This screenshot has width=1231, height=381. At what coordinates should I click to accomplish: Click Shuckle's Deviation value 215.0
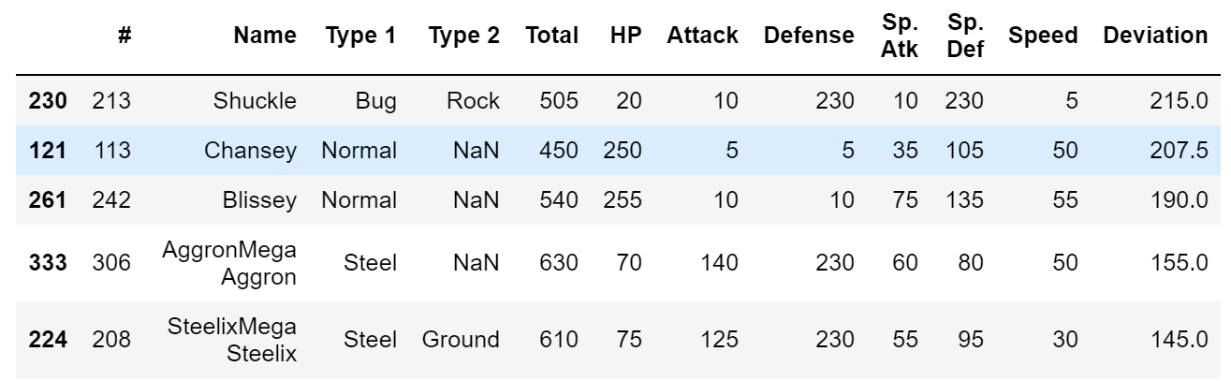[x=1180, y=100]
